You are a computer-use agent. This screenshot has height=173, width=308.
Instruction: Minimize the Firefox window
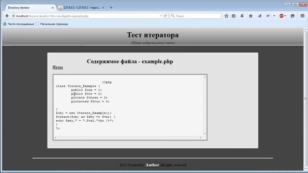pos(287,4)
